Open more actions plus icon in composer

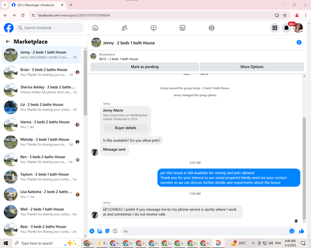[92, 231]
